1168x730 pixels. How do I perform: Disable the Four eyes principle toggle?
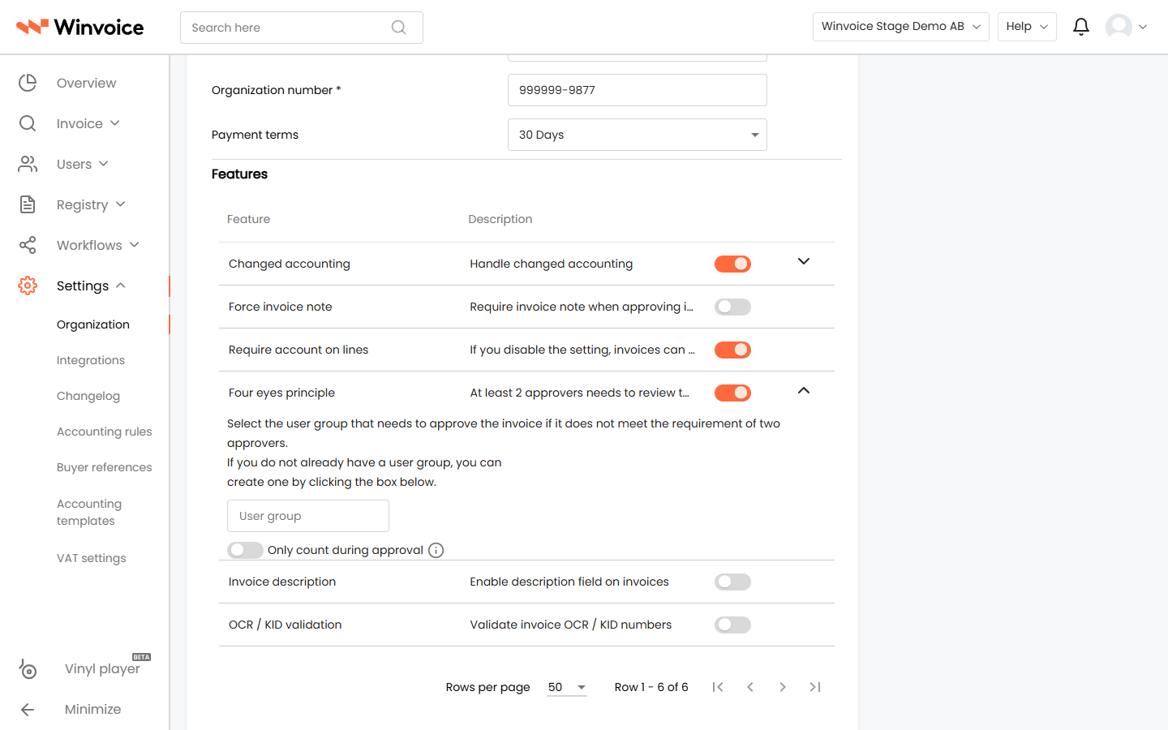point(732,393)
